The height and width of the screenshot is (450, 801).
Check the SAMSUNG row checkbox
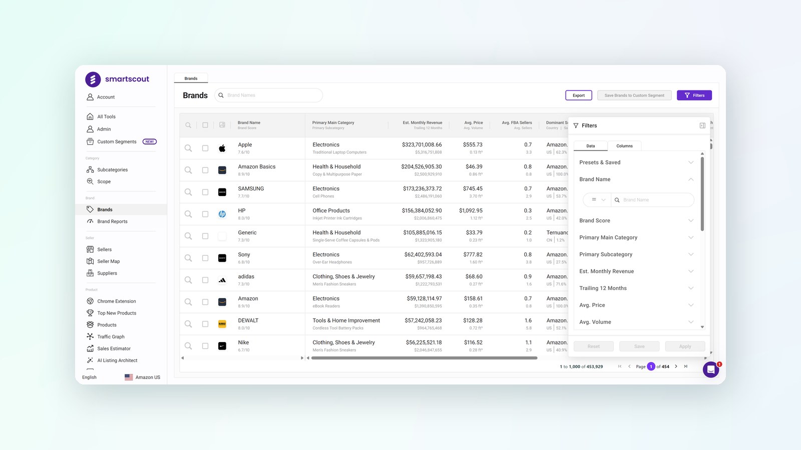[x=205, y=192]
